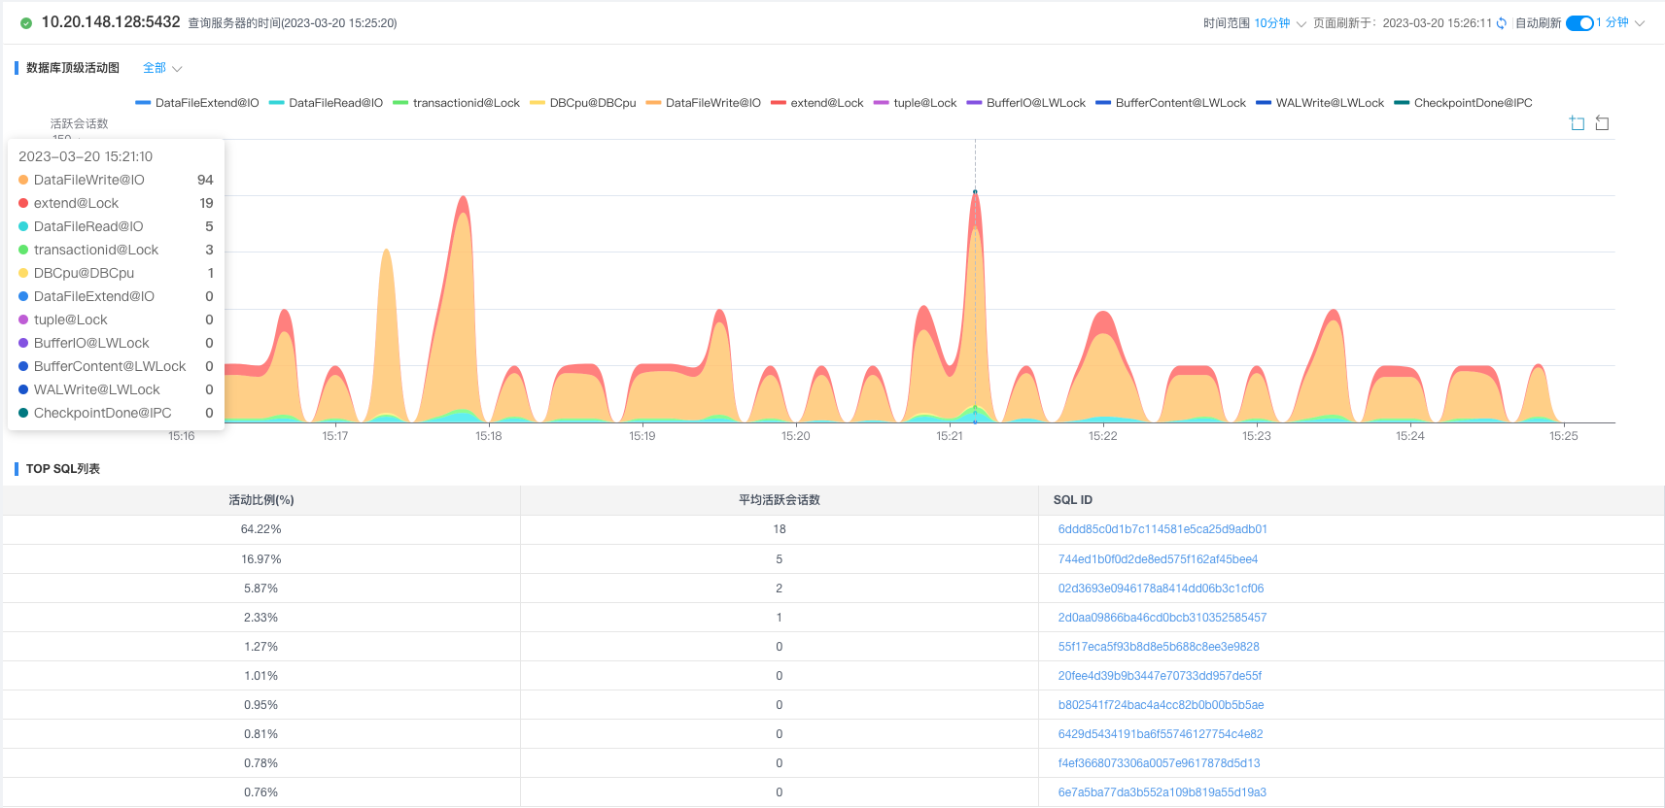Open the refresh interval 1分钟 dropdown

[1620, 23]
